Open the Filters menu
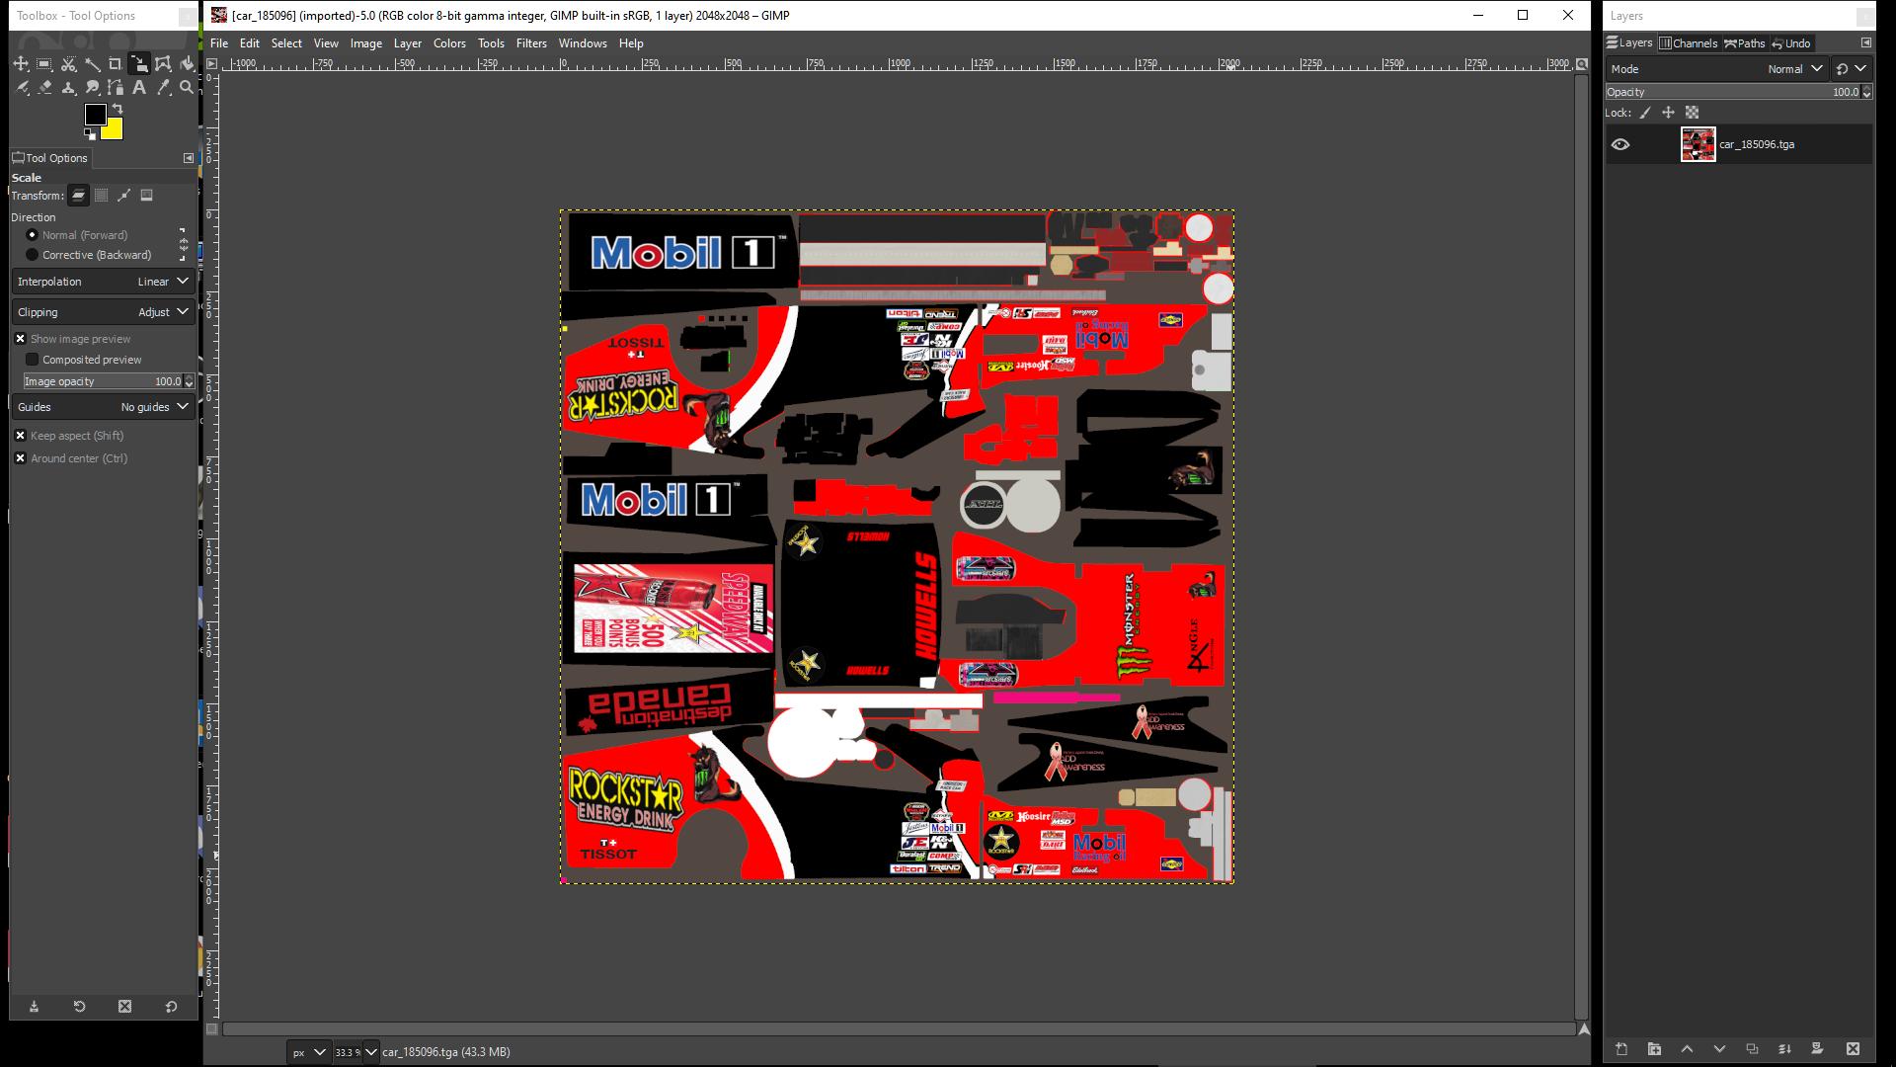This screenshot has width=1896, height=1067. tap(531, 43)
